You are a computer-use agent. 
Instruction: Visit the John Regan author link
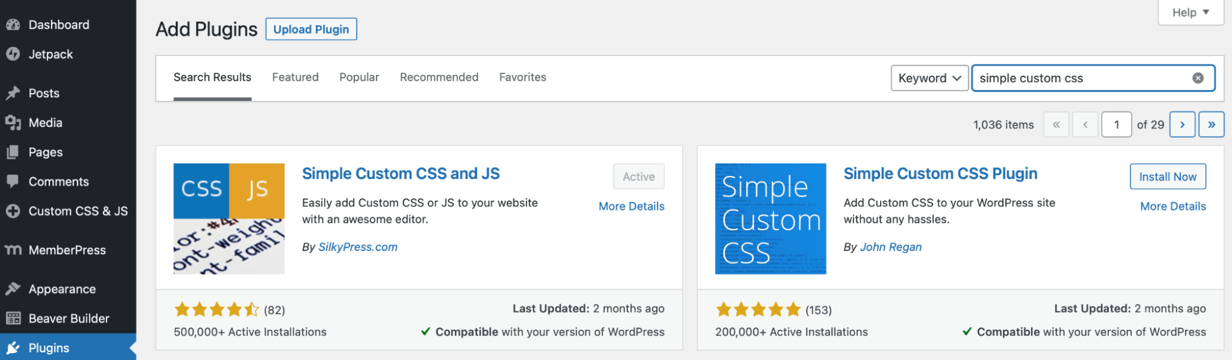tap(891, 247)
